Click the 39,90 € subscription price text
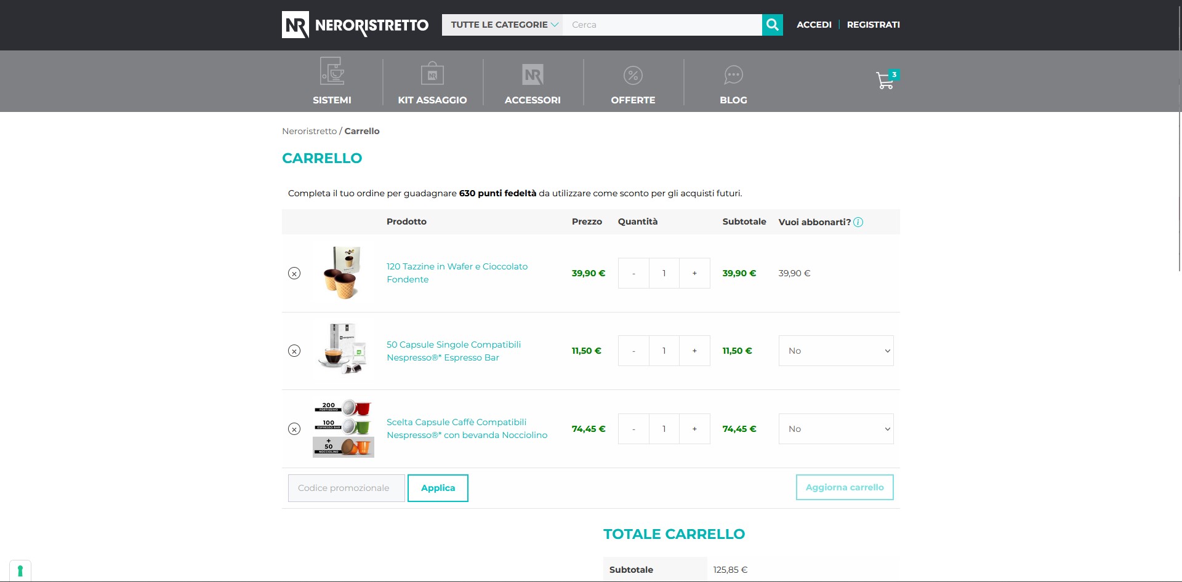The height and width of the screenshot is (582, 1182). [794, 273]
